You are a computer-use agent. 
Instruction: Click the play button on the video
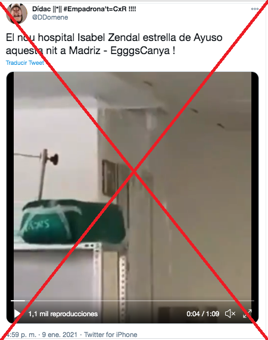[x=17, y=314]
